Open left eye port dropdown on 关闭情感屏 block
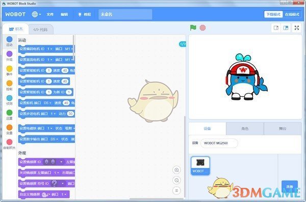The width and height of the screenshot is (306, 202). pos(57,173)
